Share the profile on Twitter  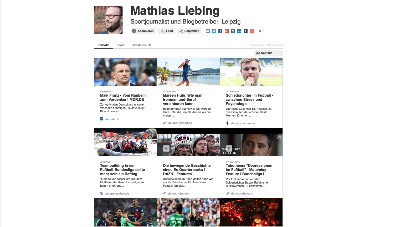coord(214,31)
